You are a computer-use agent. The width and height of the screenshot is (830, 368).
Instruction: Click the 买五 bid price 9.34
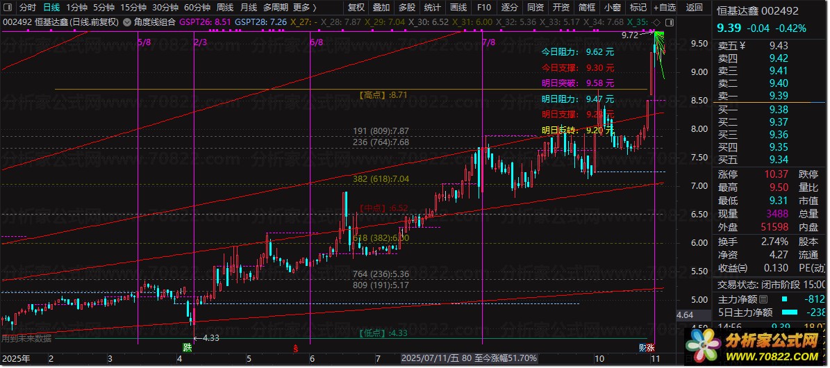(x=779, y=160)
